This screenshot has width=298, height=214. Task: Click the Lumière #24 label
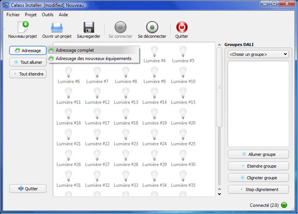coord(154,144)
